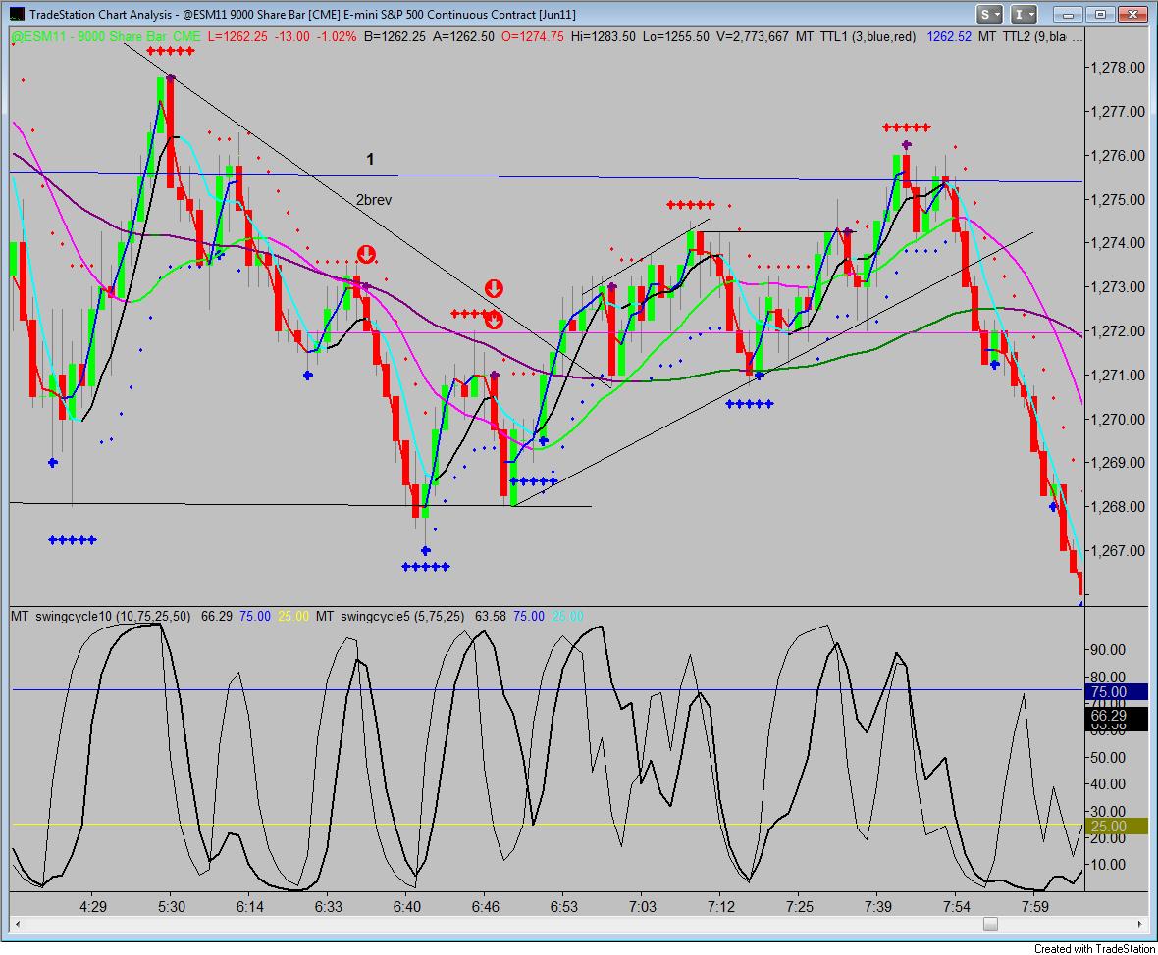Click the MT TTL1 (3,blue,red) indicator label
Image resolution: width=1158 pixels, height=955 pixels.
[x=856, y=36]
